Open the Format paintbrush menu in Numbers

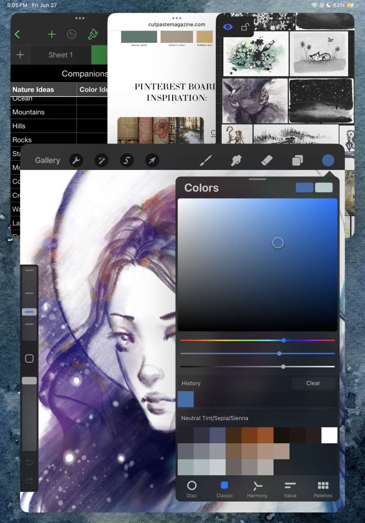[x=92, y=34]
